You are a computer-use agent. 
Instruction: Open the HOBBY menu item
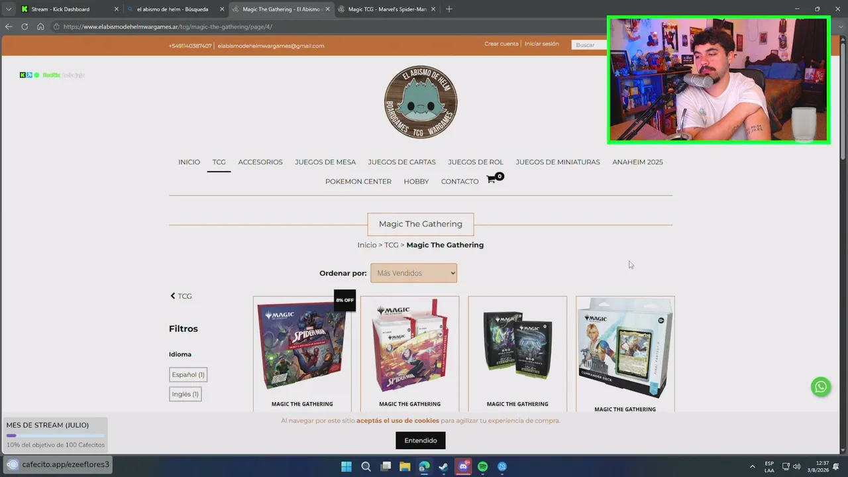pyautogui.click(x=416, y=182)
